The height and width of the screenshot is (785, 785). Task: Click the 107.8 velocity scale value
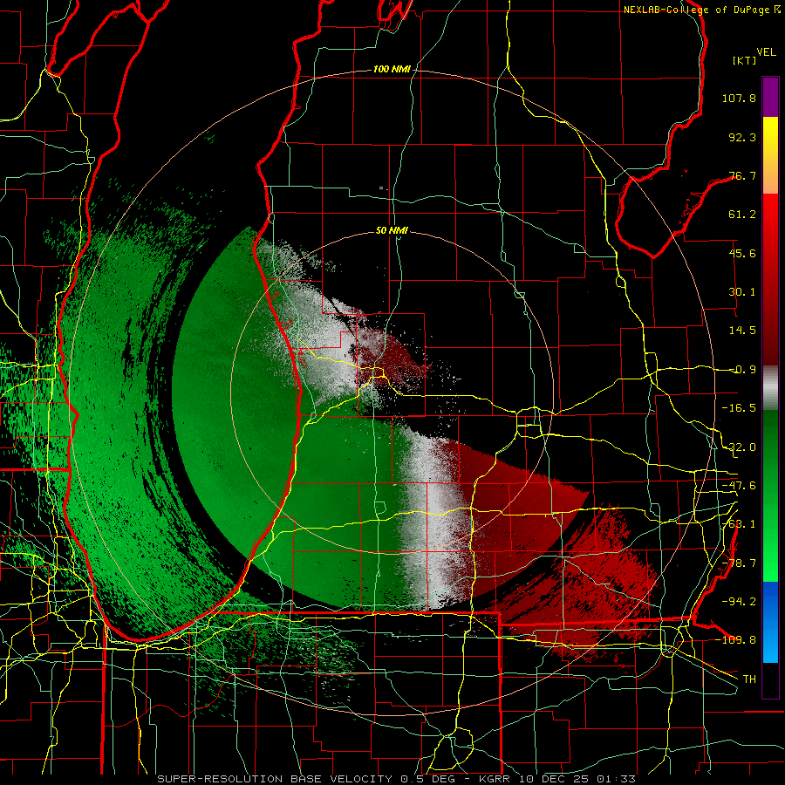tap(739, 98)
